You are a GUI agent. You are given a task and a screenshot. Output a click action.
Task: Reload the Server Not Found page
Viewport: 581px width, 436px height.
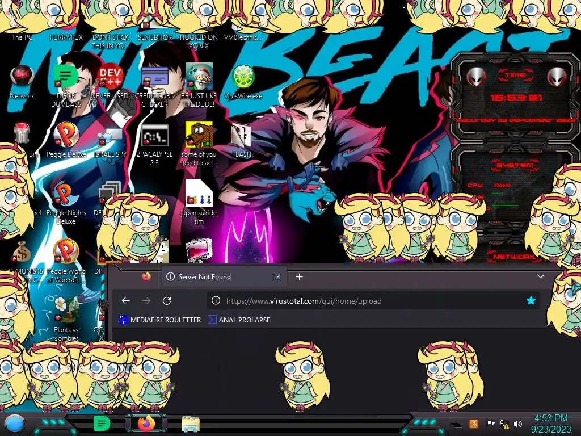point(167,301)
